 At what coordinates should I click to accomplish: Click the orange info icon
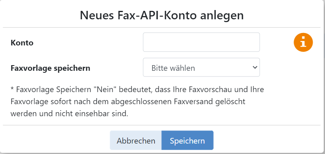[303, 42]
